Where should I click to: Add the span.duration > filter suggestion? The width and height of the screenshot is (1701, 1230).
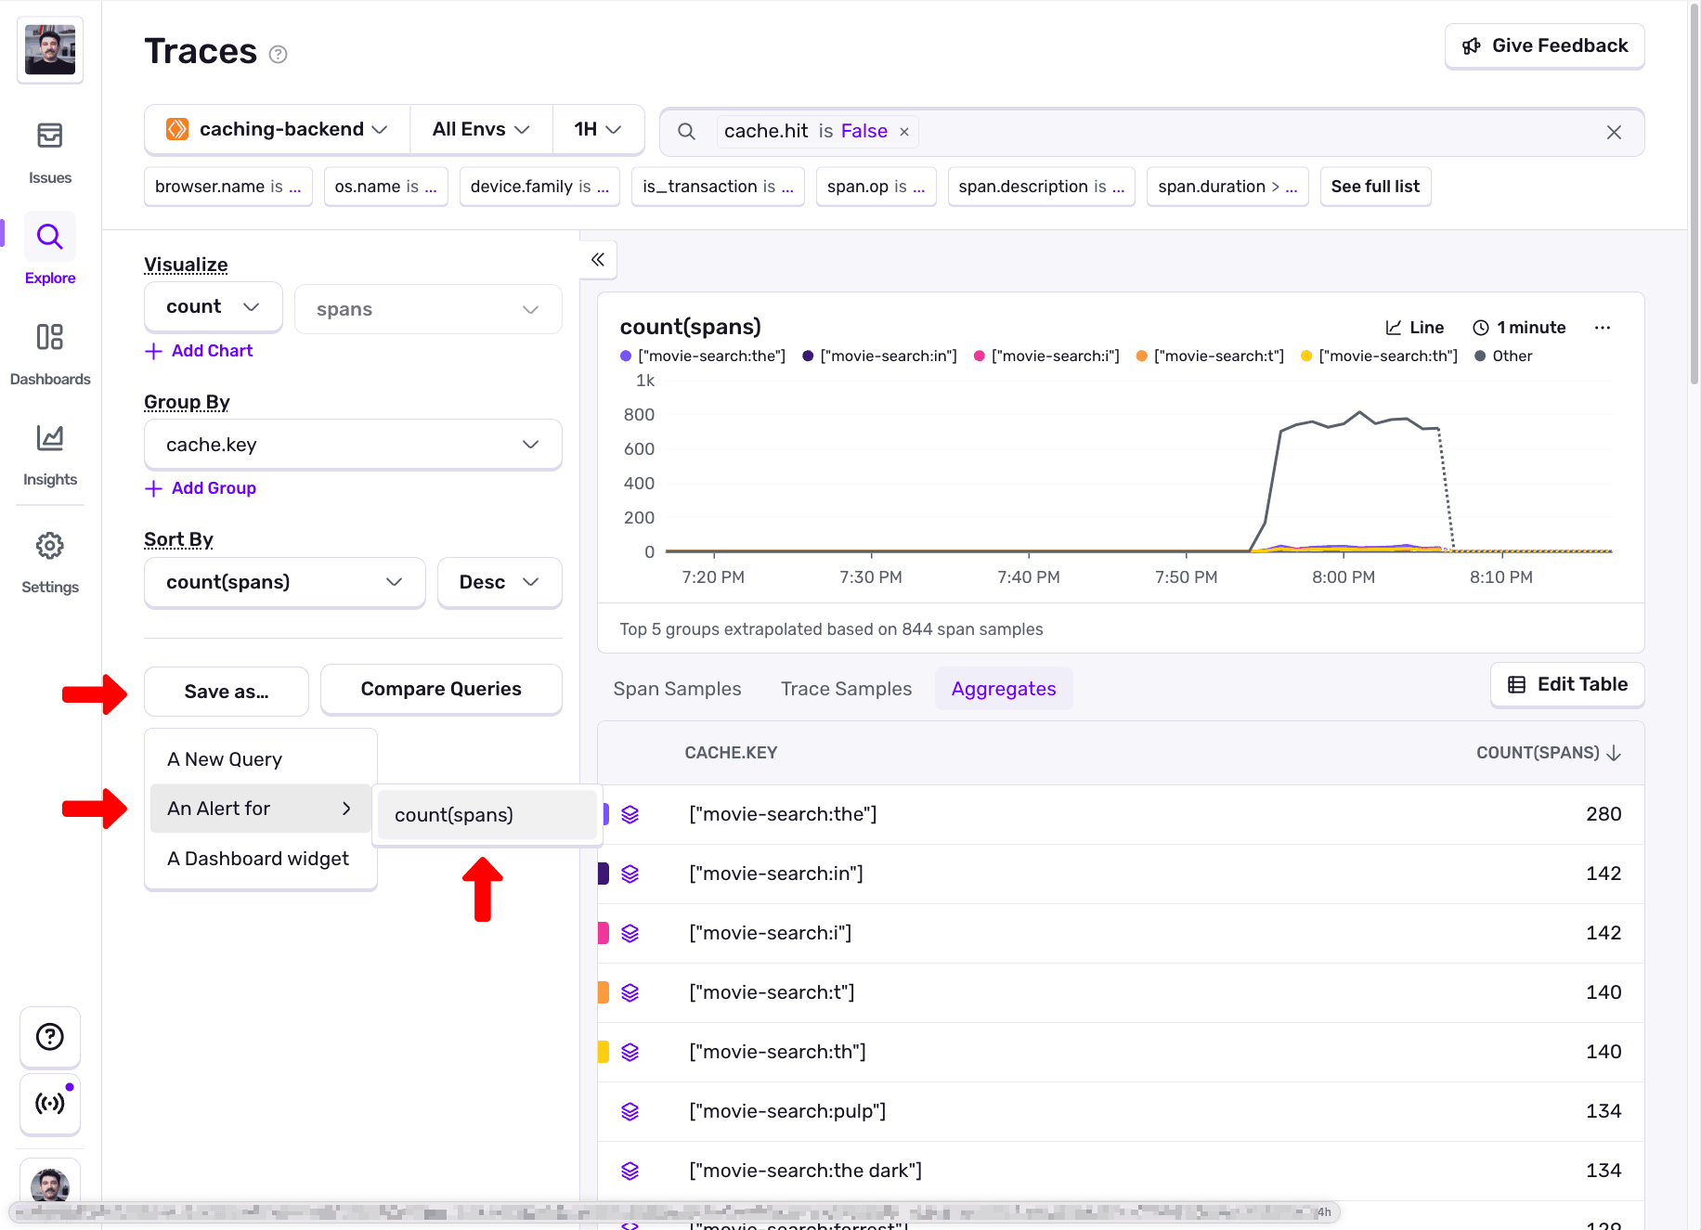coord(1227,187)
